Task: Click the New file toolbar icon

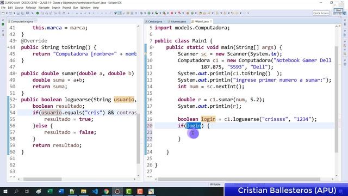Action: pos(3,13)
